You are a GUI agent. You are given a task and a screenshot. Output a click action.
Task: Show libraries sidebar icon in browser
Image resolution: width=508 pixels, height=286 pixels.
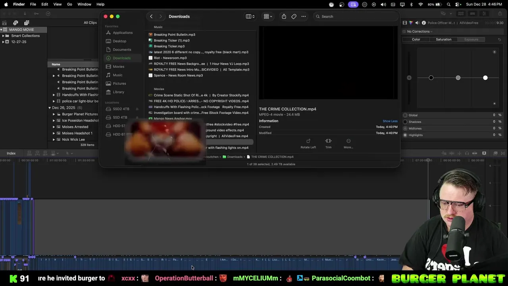coord(5,23)
